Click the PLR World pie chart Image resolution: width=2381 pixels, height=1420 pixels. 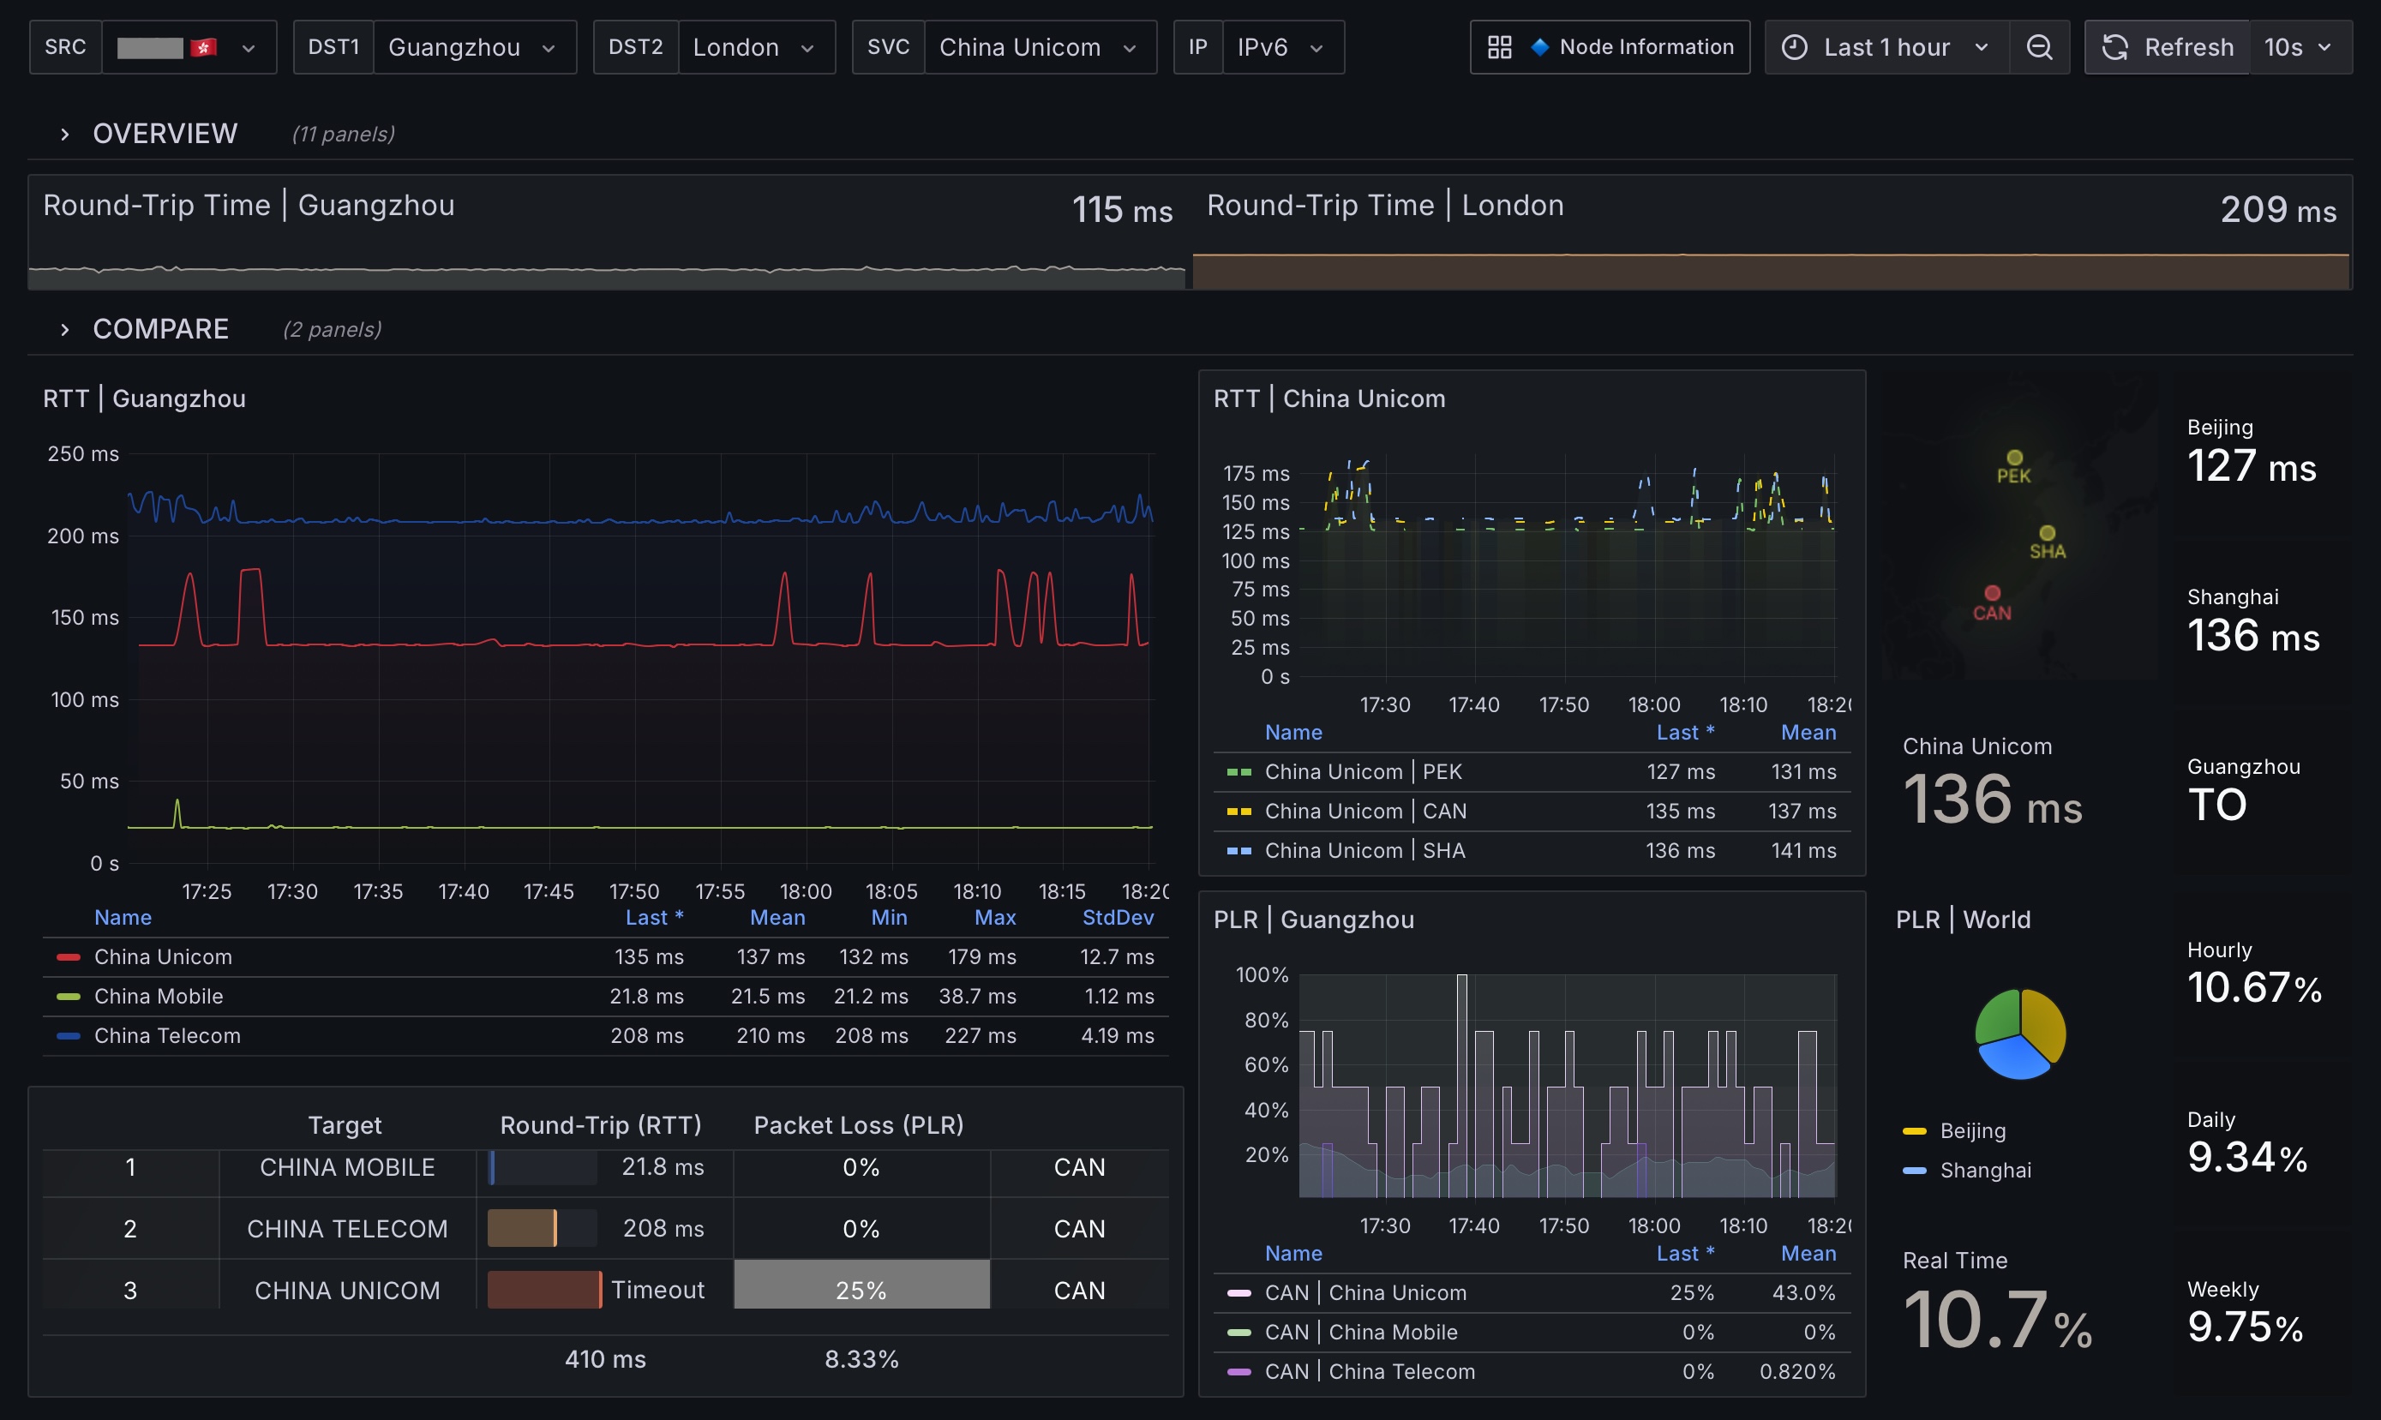tap(2020, 1034)
